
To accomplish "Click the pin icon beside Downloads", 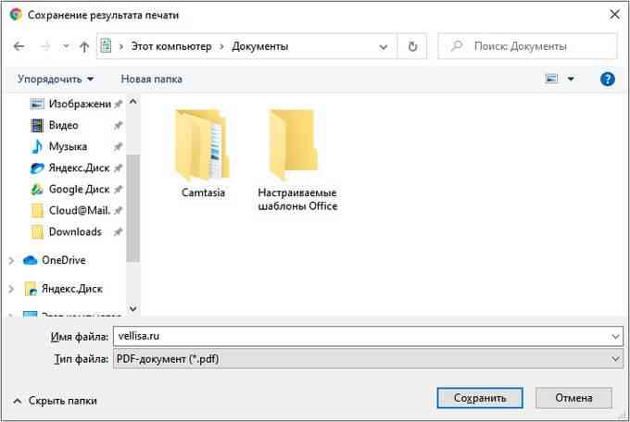I will 118,232.
